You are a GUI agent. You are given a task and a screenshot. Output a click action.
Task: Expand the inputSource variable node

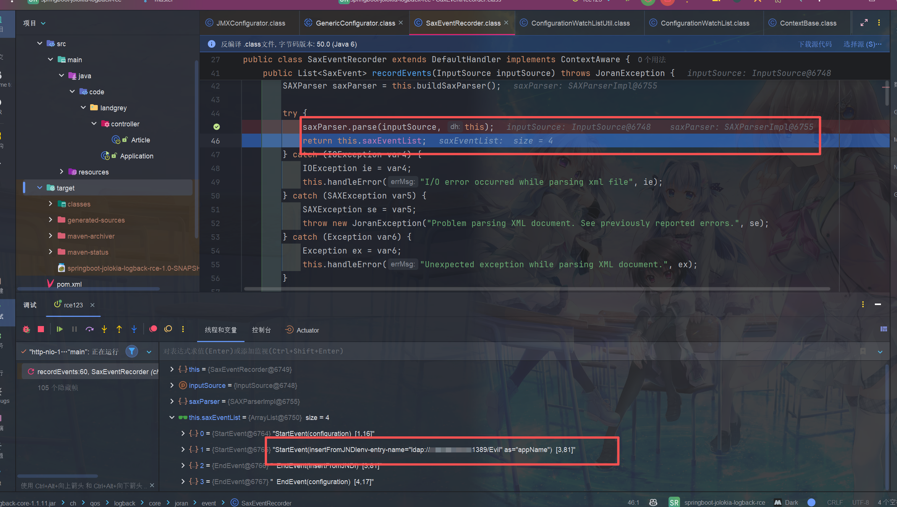(x=172, y=385)
